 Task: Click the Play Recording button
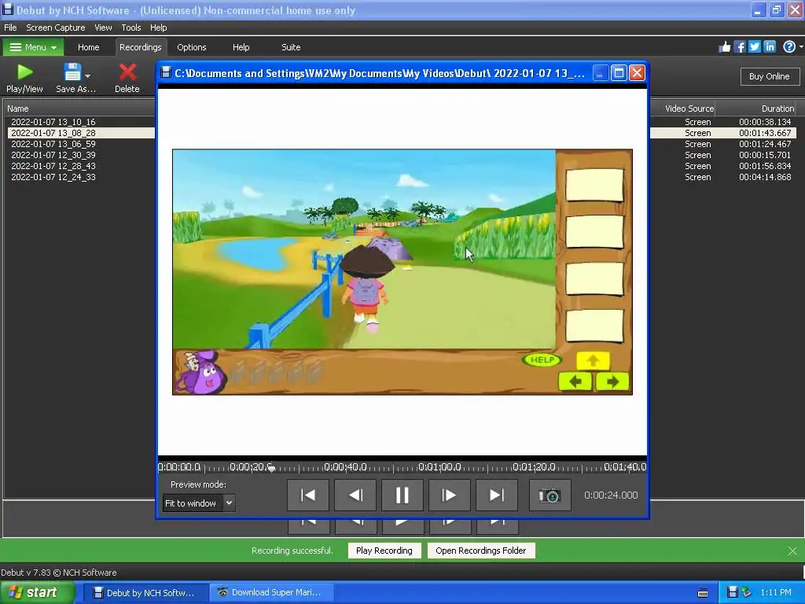coord(384,551)
